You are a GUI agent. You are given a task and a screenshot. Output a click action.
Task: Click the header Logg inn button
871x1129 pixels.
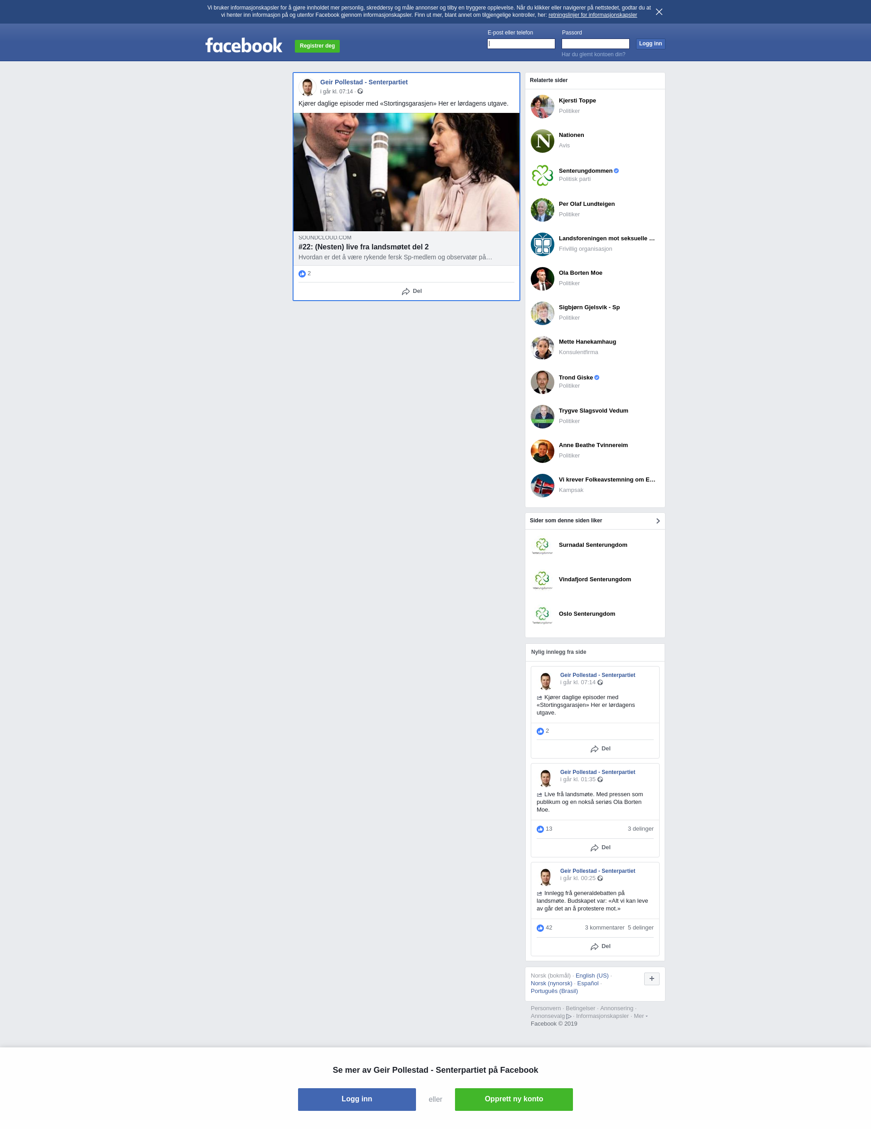(650, 44)
